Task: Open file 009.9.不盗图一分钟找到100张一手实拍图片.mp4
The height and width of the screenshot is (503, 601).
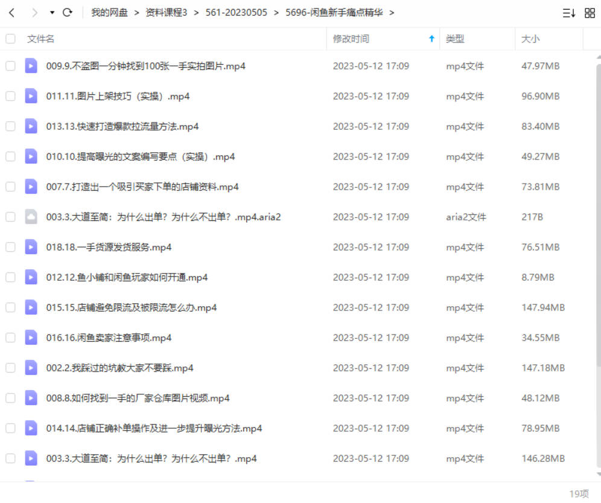Action: (145, 66)
